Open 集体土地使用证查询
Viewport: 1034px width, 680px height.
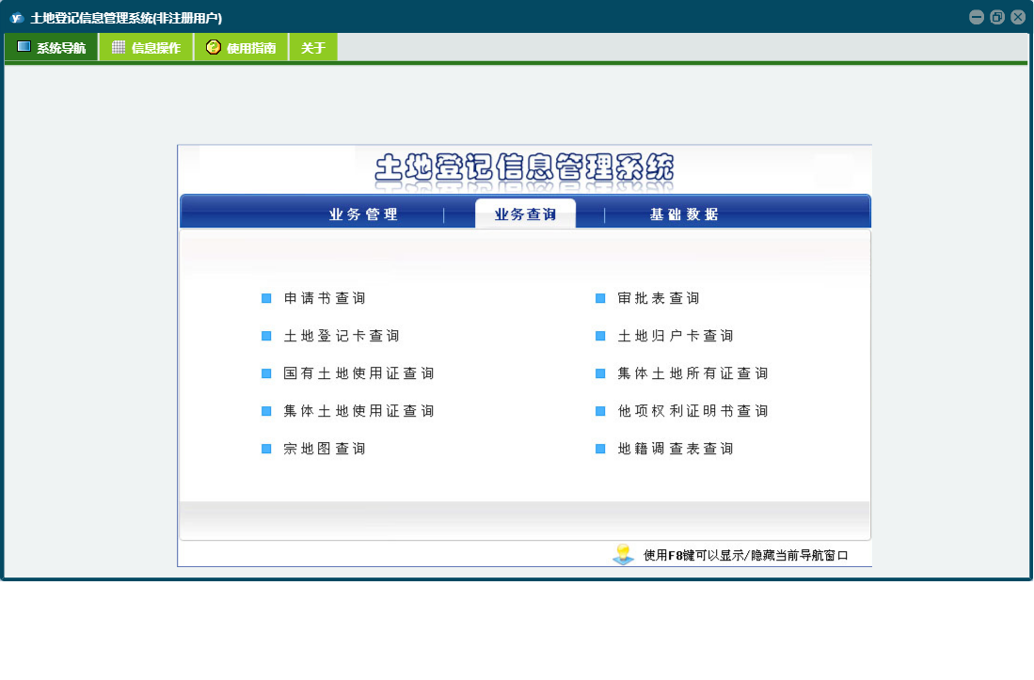(x=358, y=410)
